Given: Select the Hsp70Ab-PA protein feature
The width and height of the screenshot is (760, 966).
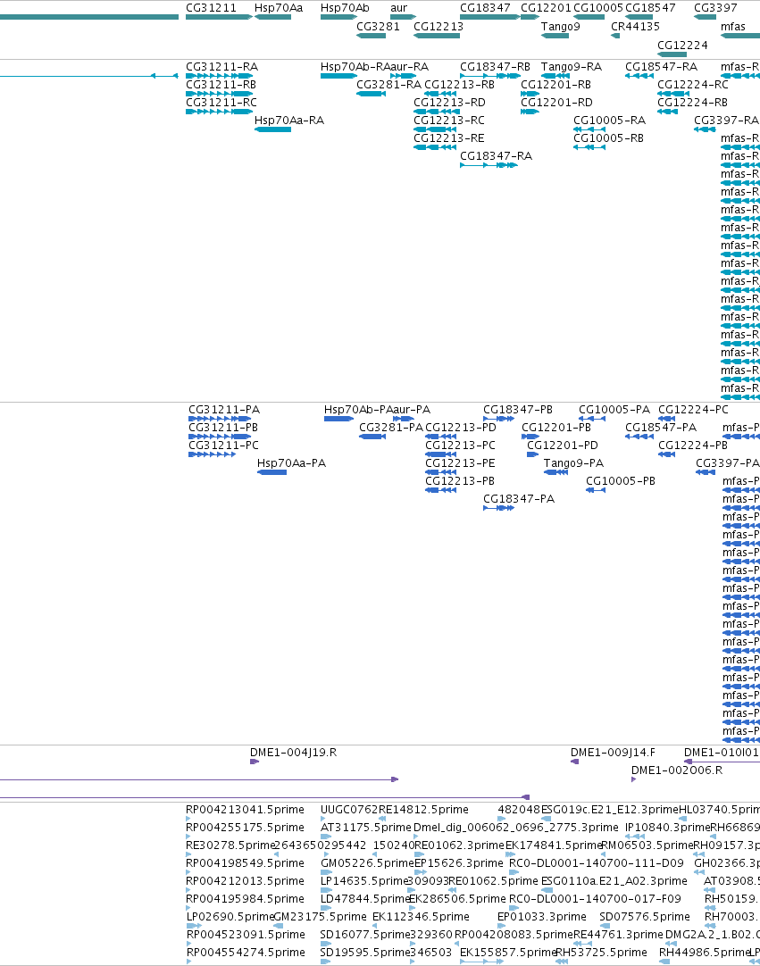Looking at the screenshot, I should (338, 419).
